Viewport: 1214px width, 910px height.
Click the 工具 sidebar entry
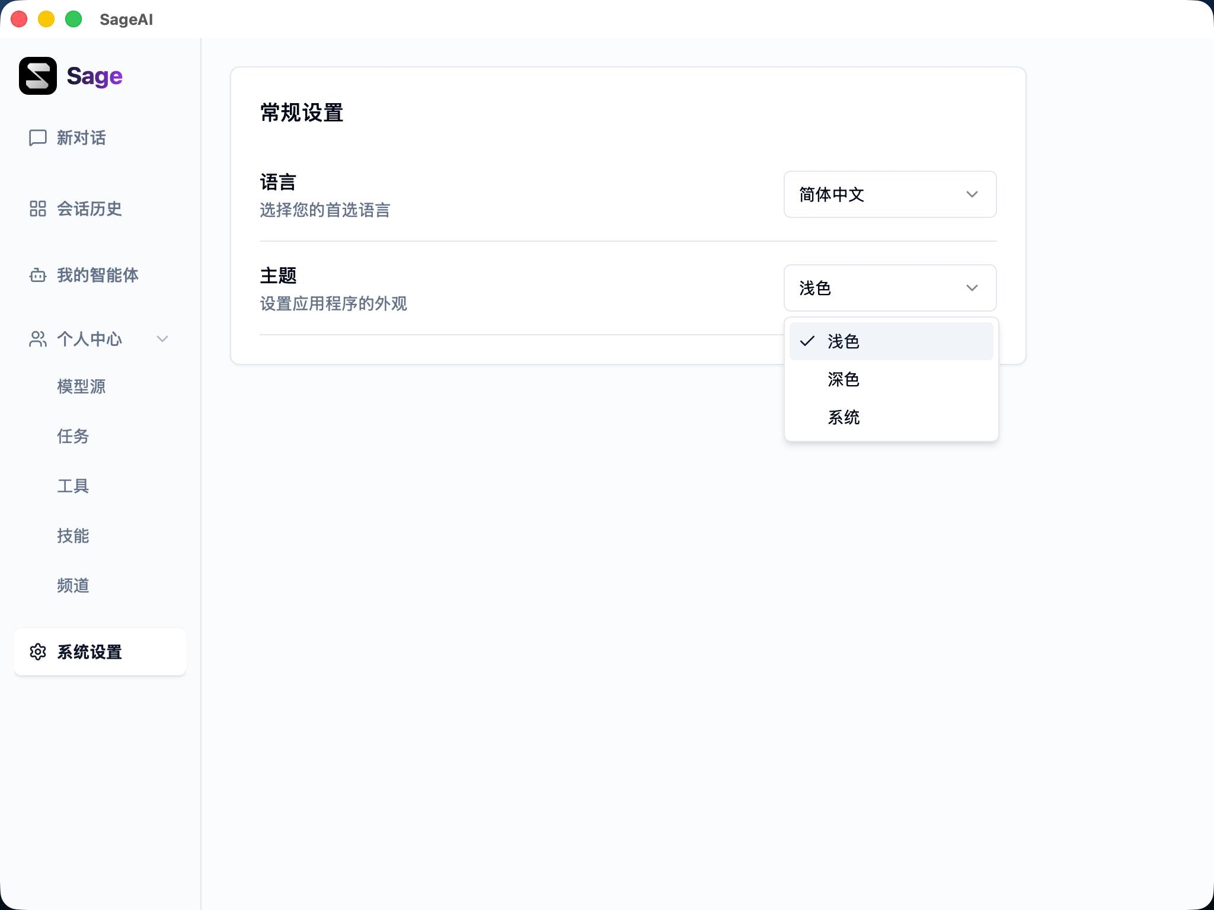(x=72, y=486)
